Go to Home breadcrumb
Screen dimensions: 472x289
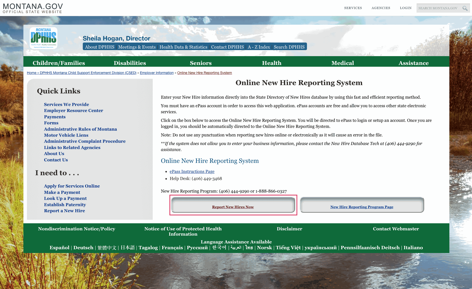coord(32,73)
